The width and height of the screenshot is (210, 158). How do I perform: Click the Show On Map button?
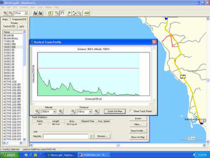coord(138,137)
